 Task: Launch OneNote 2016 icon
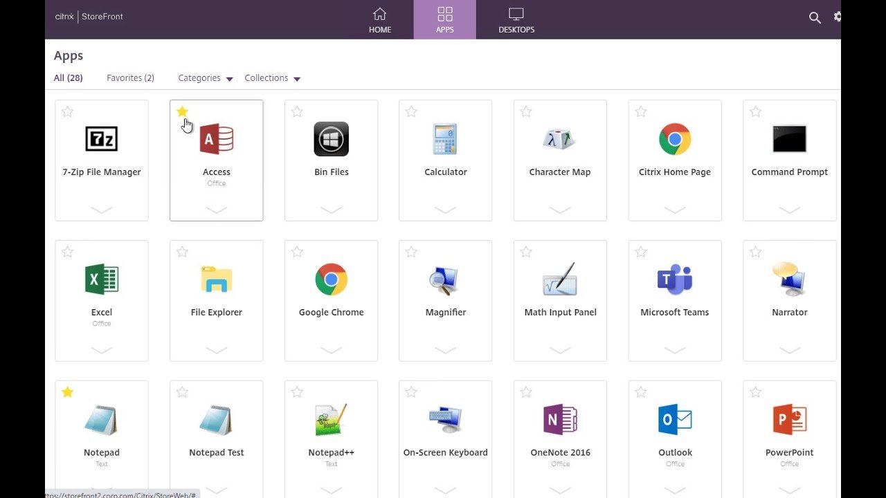click(560, 420)
